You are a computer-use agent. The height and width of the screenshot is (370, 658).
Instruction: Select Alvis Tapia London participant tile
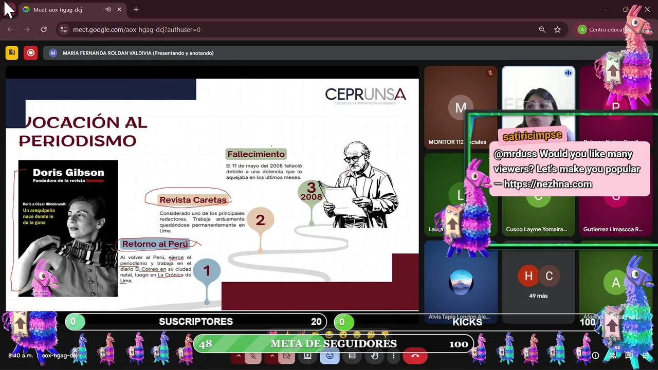pos(461,282)
